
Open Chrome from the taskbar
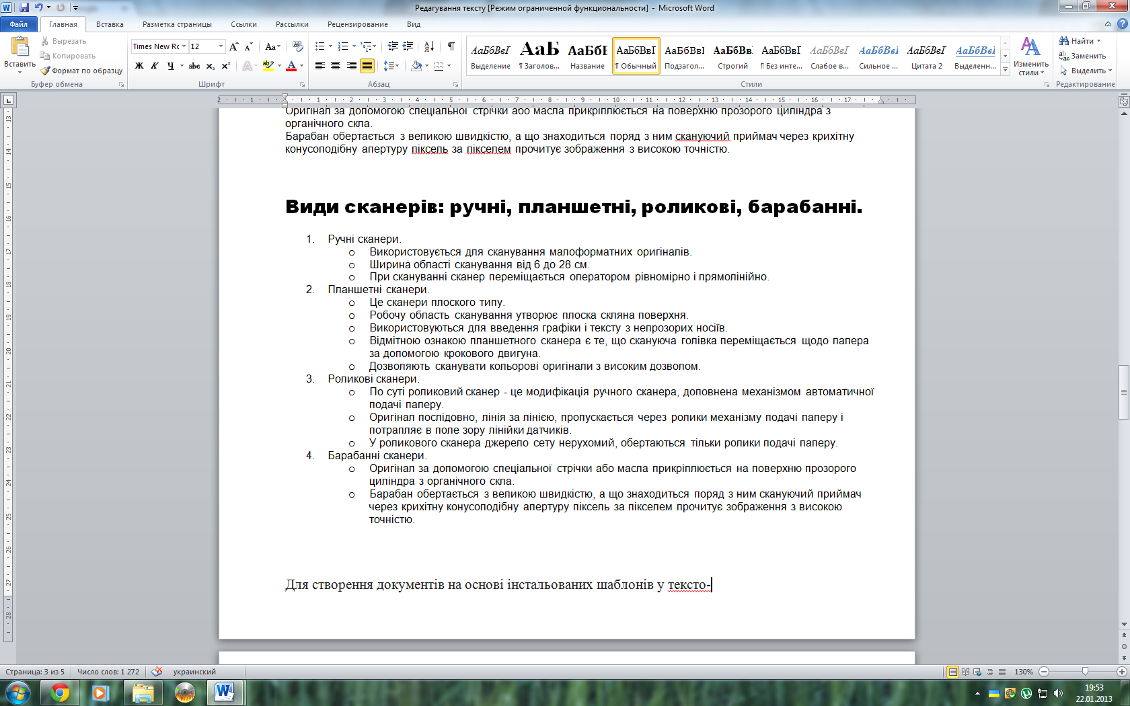60,693
